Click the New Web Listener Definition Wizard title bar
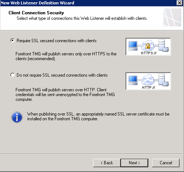The image size is (184, 172). (88, 3)
